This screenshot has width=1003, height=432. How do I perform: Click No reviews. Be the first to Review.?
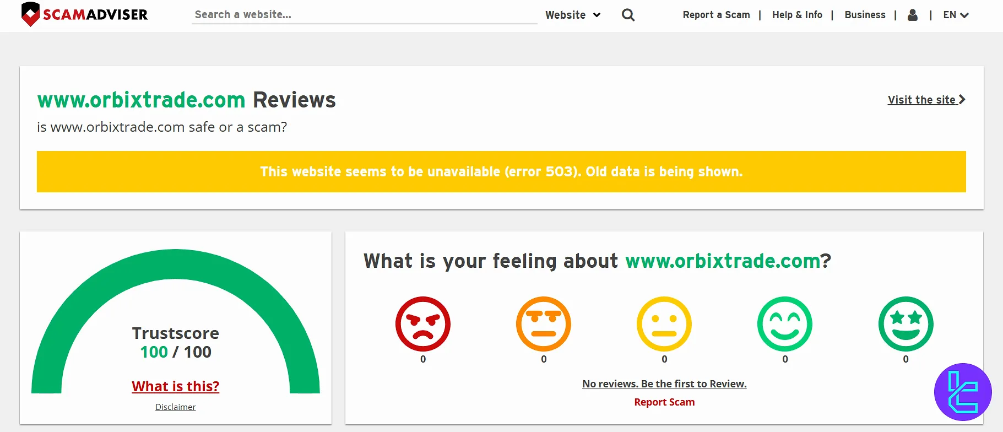click(x=664, y=384)
